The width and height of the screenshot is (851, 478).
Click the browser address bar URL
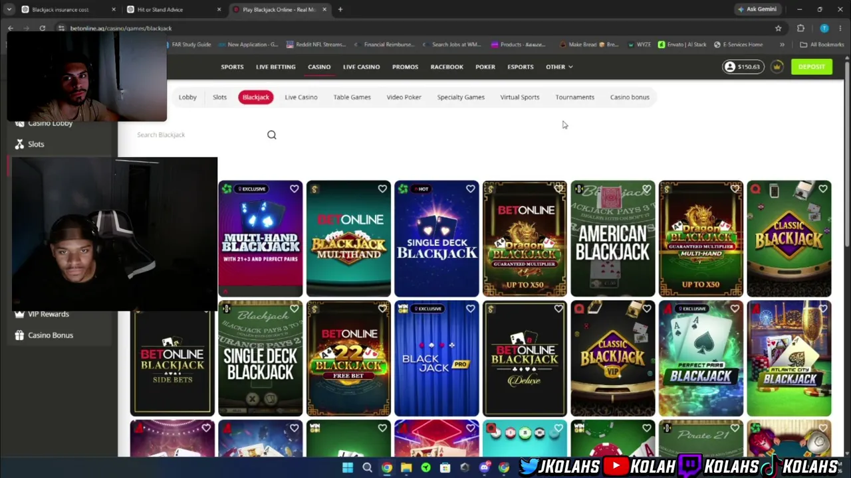pyautogui.click(x=121, y=29)
